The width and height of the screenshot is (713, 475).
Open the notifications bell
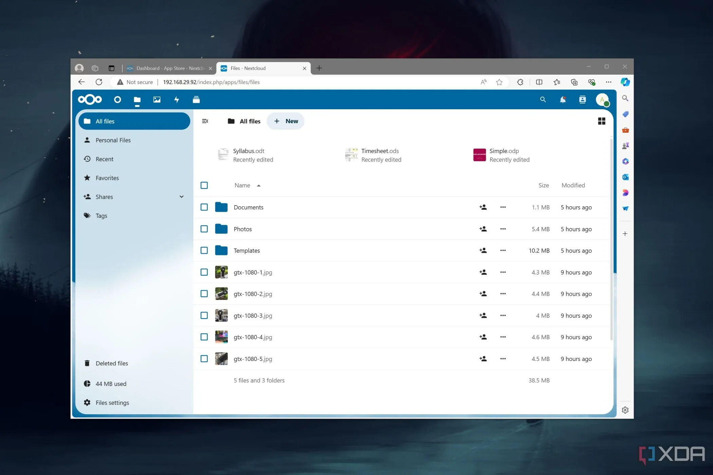click(x=563, y=99)
